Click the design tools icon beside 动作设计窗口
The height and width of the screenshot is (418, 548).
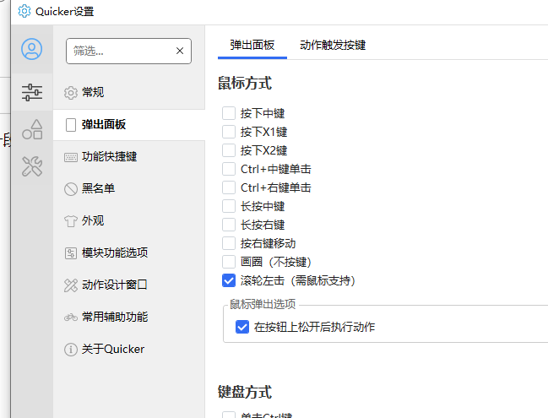(x=71, y=285)
